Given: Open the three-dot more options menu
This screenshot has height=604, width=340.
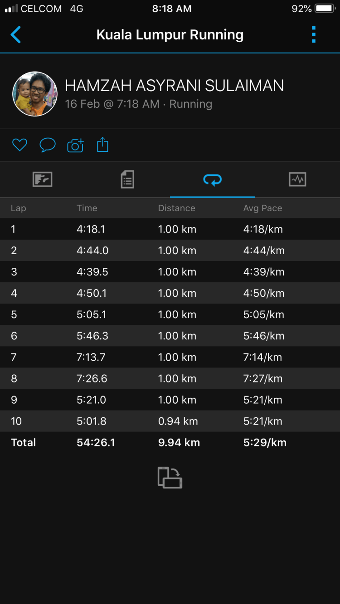Looking at the screenshot, I should click(x=313, y=35).
